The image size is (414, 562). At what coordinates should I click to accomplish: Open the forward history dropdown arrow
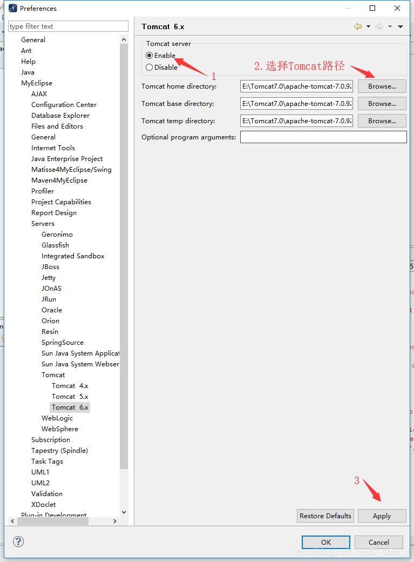[390, 26]
